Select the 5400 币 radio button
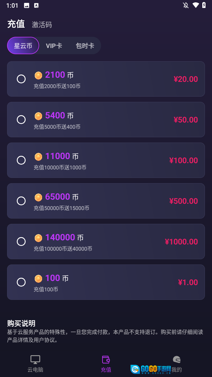 click(x=21, y=120)
